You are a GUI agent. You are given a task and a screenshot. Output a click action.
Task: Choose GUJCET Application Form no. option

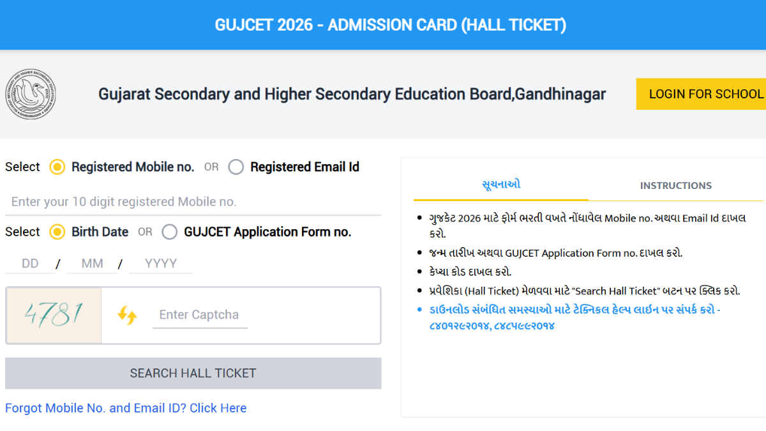click(170, 232)
